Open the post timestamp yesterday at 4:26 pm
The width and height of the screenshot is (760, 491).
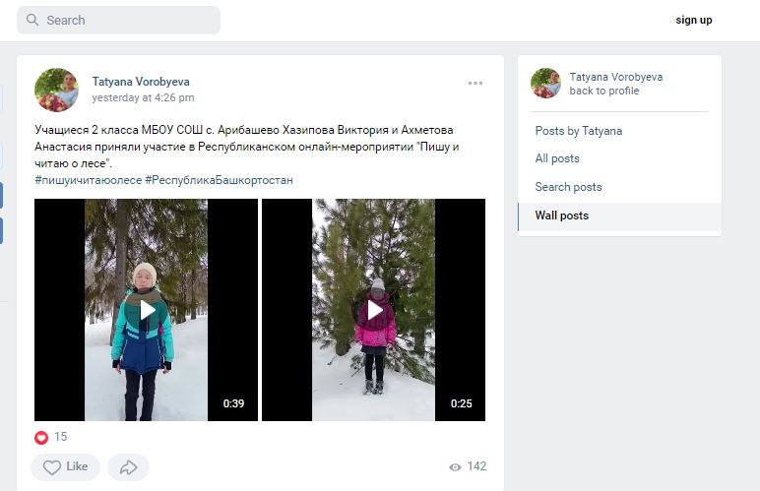click(x=143, y=98)
